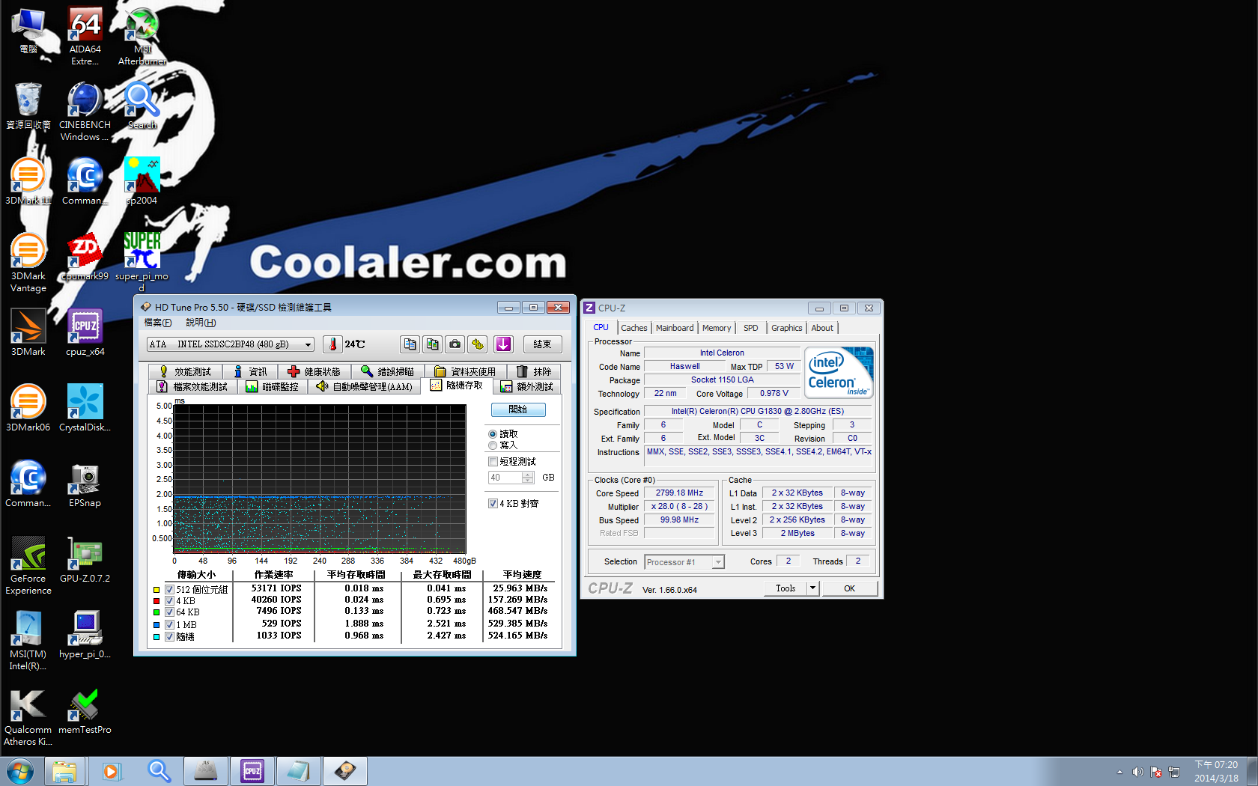
Task: Open the Recycle Bin on desktop
Action: (28, 106)
